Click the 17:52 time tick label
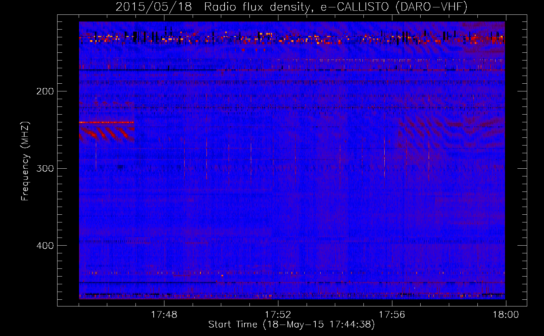The width and height of the screenshot is (544, 336). pos(278,314)
